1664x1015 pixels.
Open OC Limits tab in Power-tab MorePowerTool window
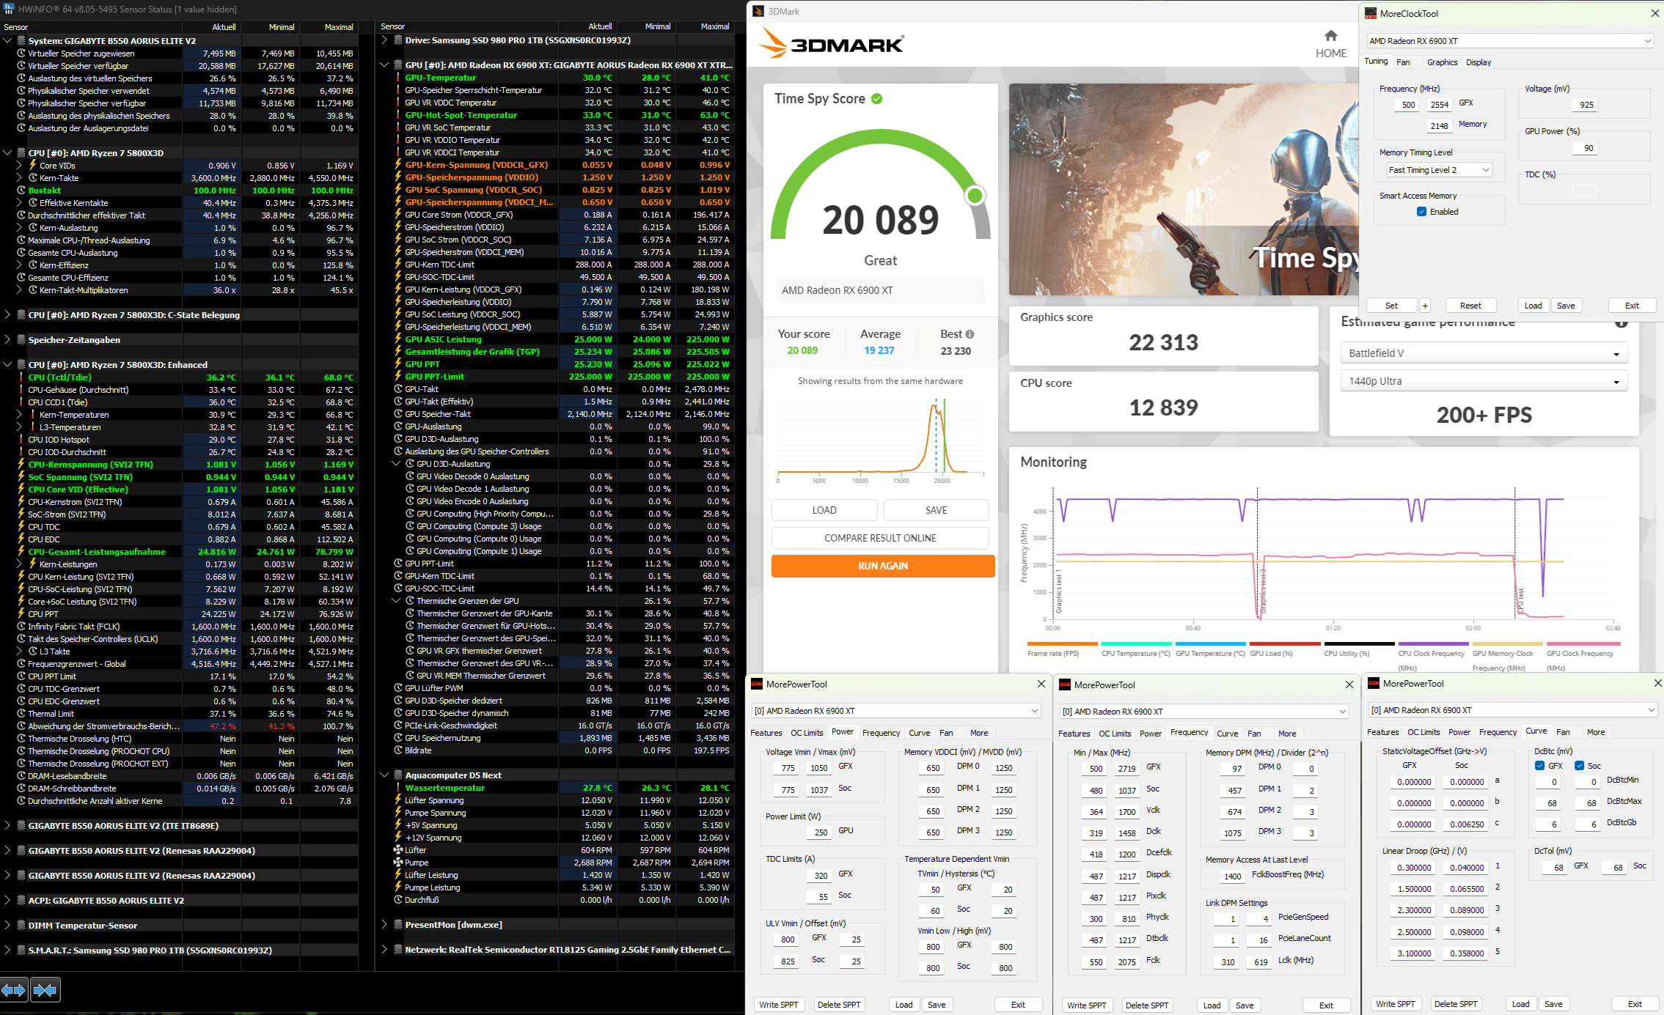(807, 733)
